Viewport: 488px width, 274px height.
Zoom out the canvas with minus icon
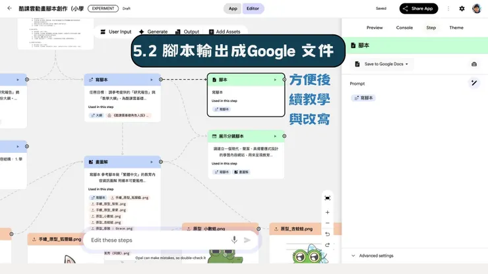click(x=327, y=223)
